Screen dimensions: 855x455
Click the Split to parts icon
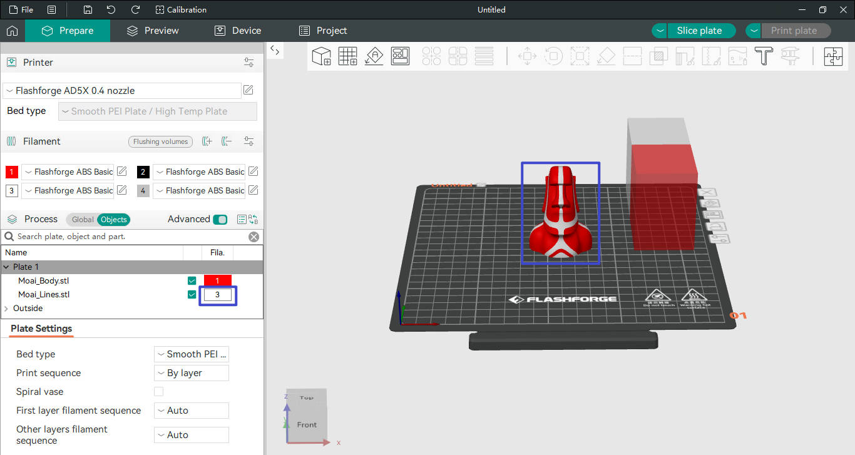pos(458,56)
